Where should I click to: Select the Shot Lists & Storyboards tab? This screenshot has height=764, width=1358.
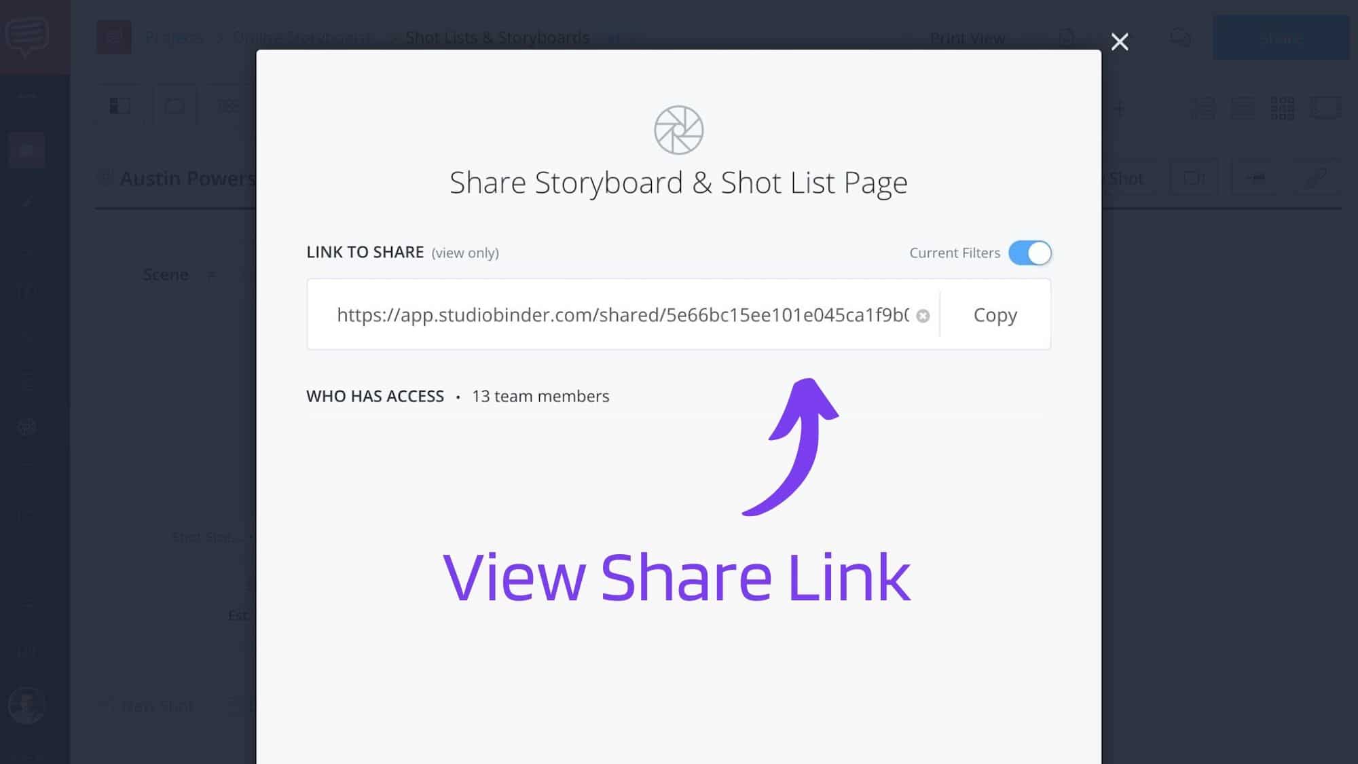click(497, 37)
